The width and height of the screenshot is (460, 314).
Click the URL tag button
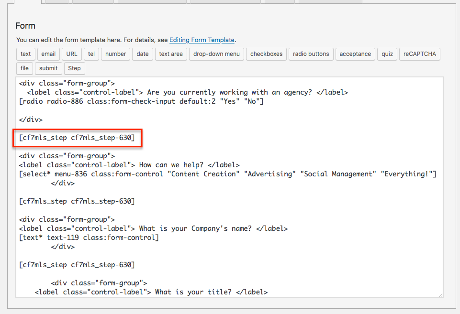pos(72,54)
